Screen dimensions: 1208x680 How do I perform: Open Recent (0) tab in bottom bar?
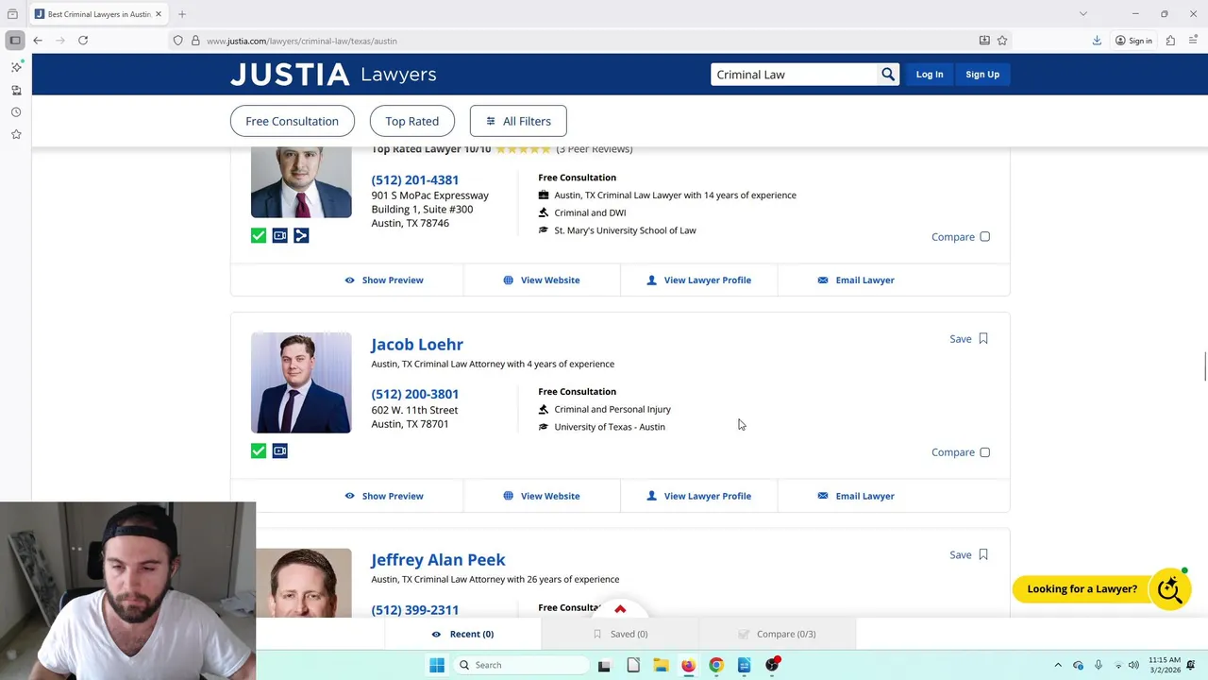[462, 635]
